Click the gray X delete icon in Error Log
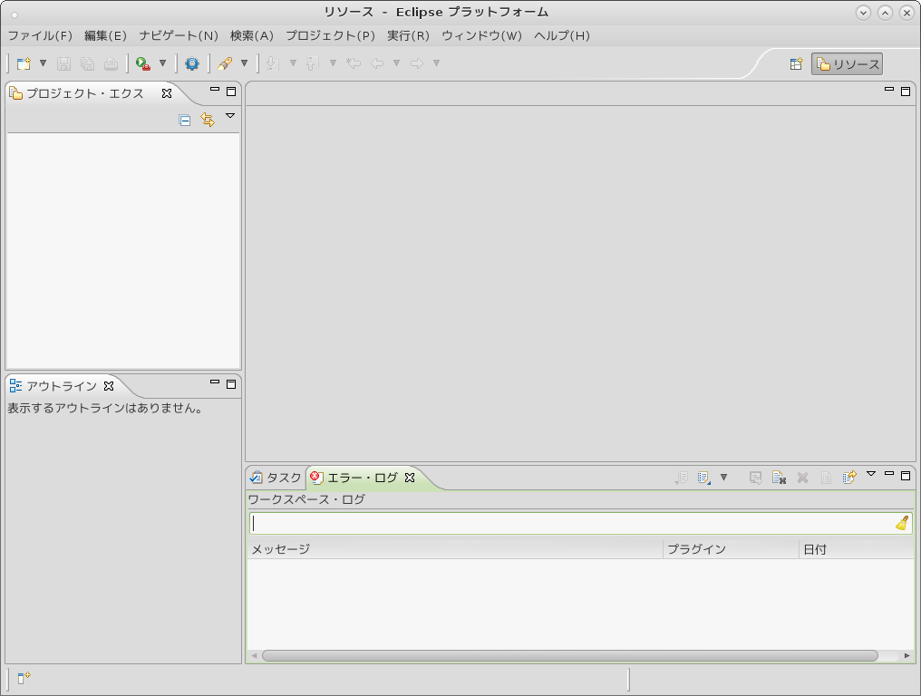The image size is (921, 696). tap(802, 478)
